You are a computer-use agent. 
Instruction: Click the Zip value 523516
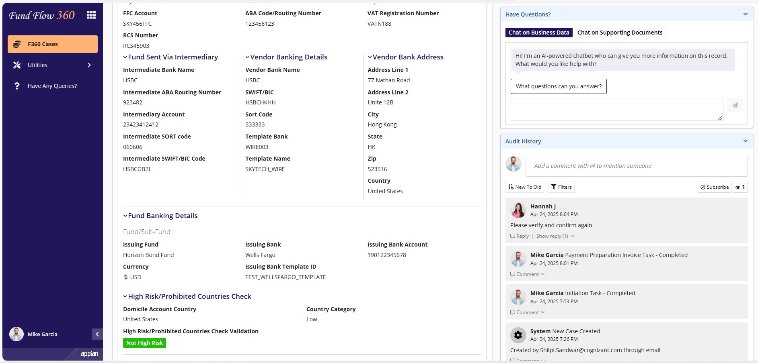[x=377, y=169]
